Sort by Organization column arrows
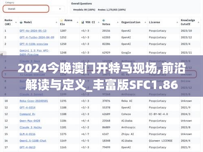This screenshot has width=203, height=152. click(x=145, y=22)
